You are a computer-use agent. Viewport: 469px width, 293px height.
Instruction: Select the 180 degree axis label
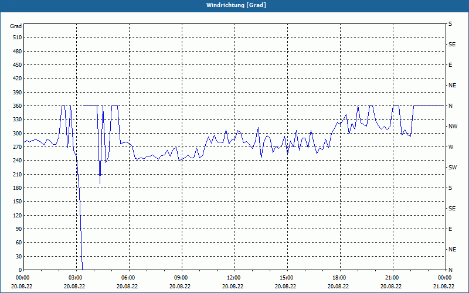point(18,188)
